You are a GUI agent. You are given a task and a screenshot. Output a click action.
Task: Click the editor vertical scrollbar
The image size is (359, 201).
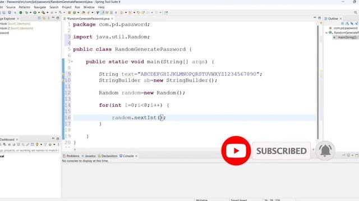click(x=318, y=82)
